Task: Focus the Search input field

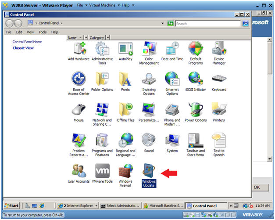Action: [208, 24]
